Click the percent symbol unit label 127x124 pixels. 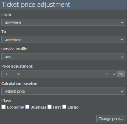(x=121, y=74)
